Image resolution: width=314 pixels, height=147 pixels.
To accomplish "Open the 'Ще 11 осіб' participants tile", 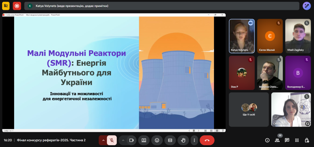I will point(249,110).
